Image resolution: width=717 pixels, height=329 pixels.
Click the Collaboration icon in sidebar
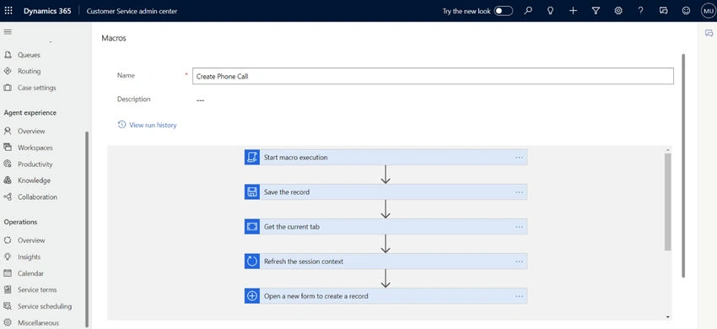point(8,197)
